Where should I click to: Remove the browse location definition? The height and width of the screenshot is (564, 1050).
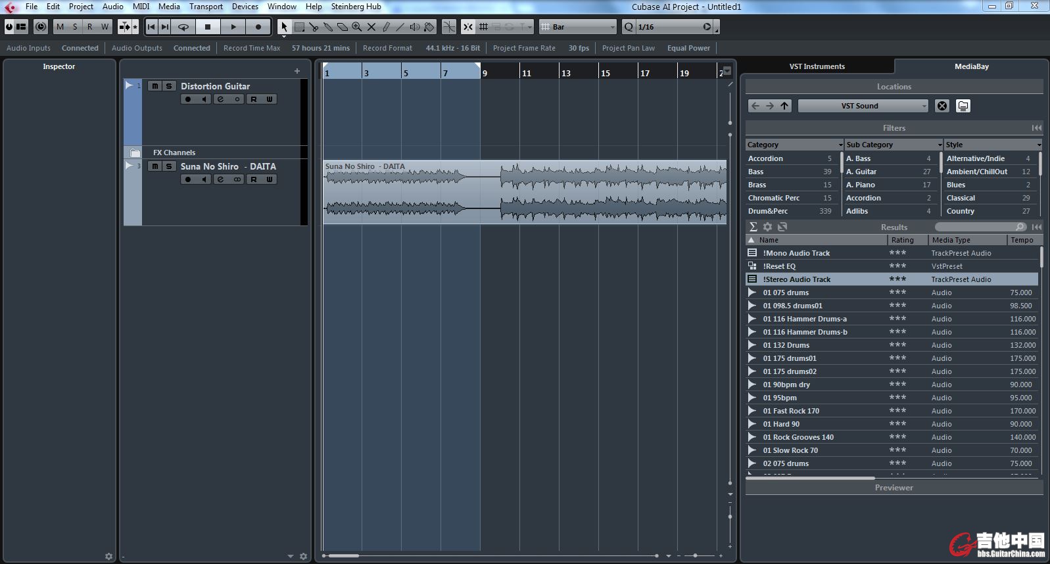pos(942,106)
